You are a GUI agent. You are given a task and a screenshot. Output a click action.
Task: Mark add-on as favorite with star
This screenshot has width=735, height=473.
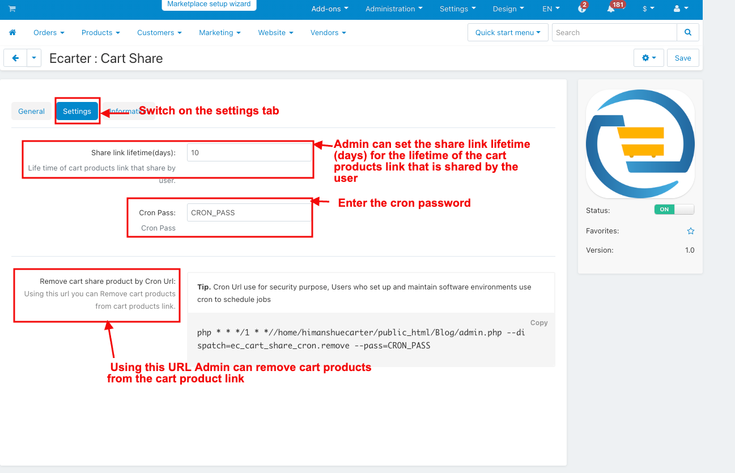(690, 231)
